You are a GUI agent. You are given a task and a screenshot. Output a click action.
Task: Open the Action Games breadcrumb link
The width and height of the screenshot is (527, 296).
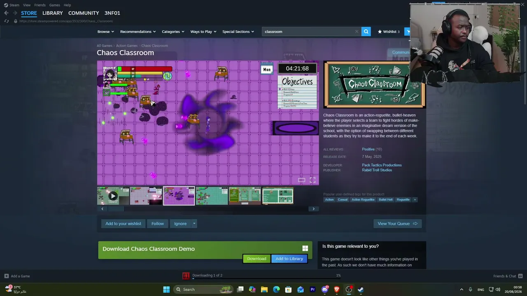127,46
